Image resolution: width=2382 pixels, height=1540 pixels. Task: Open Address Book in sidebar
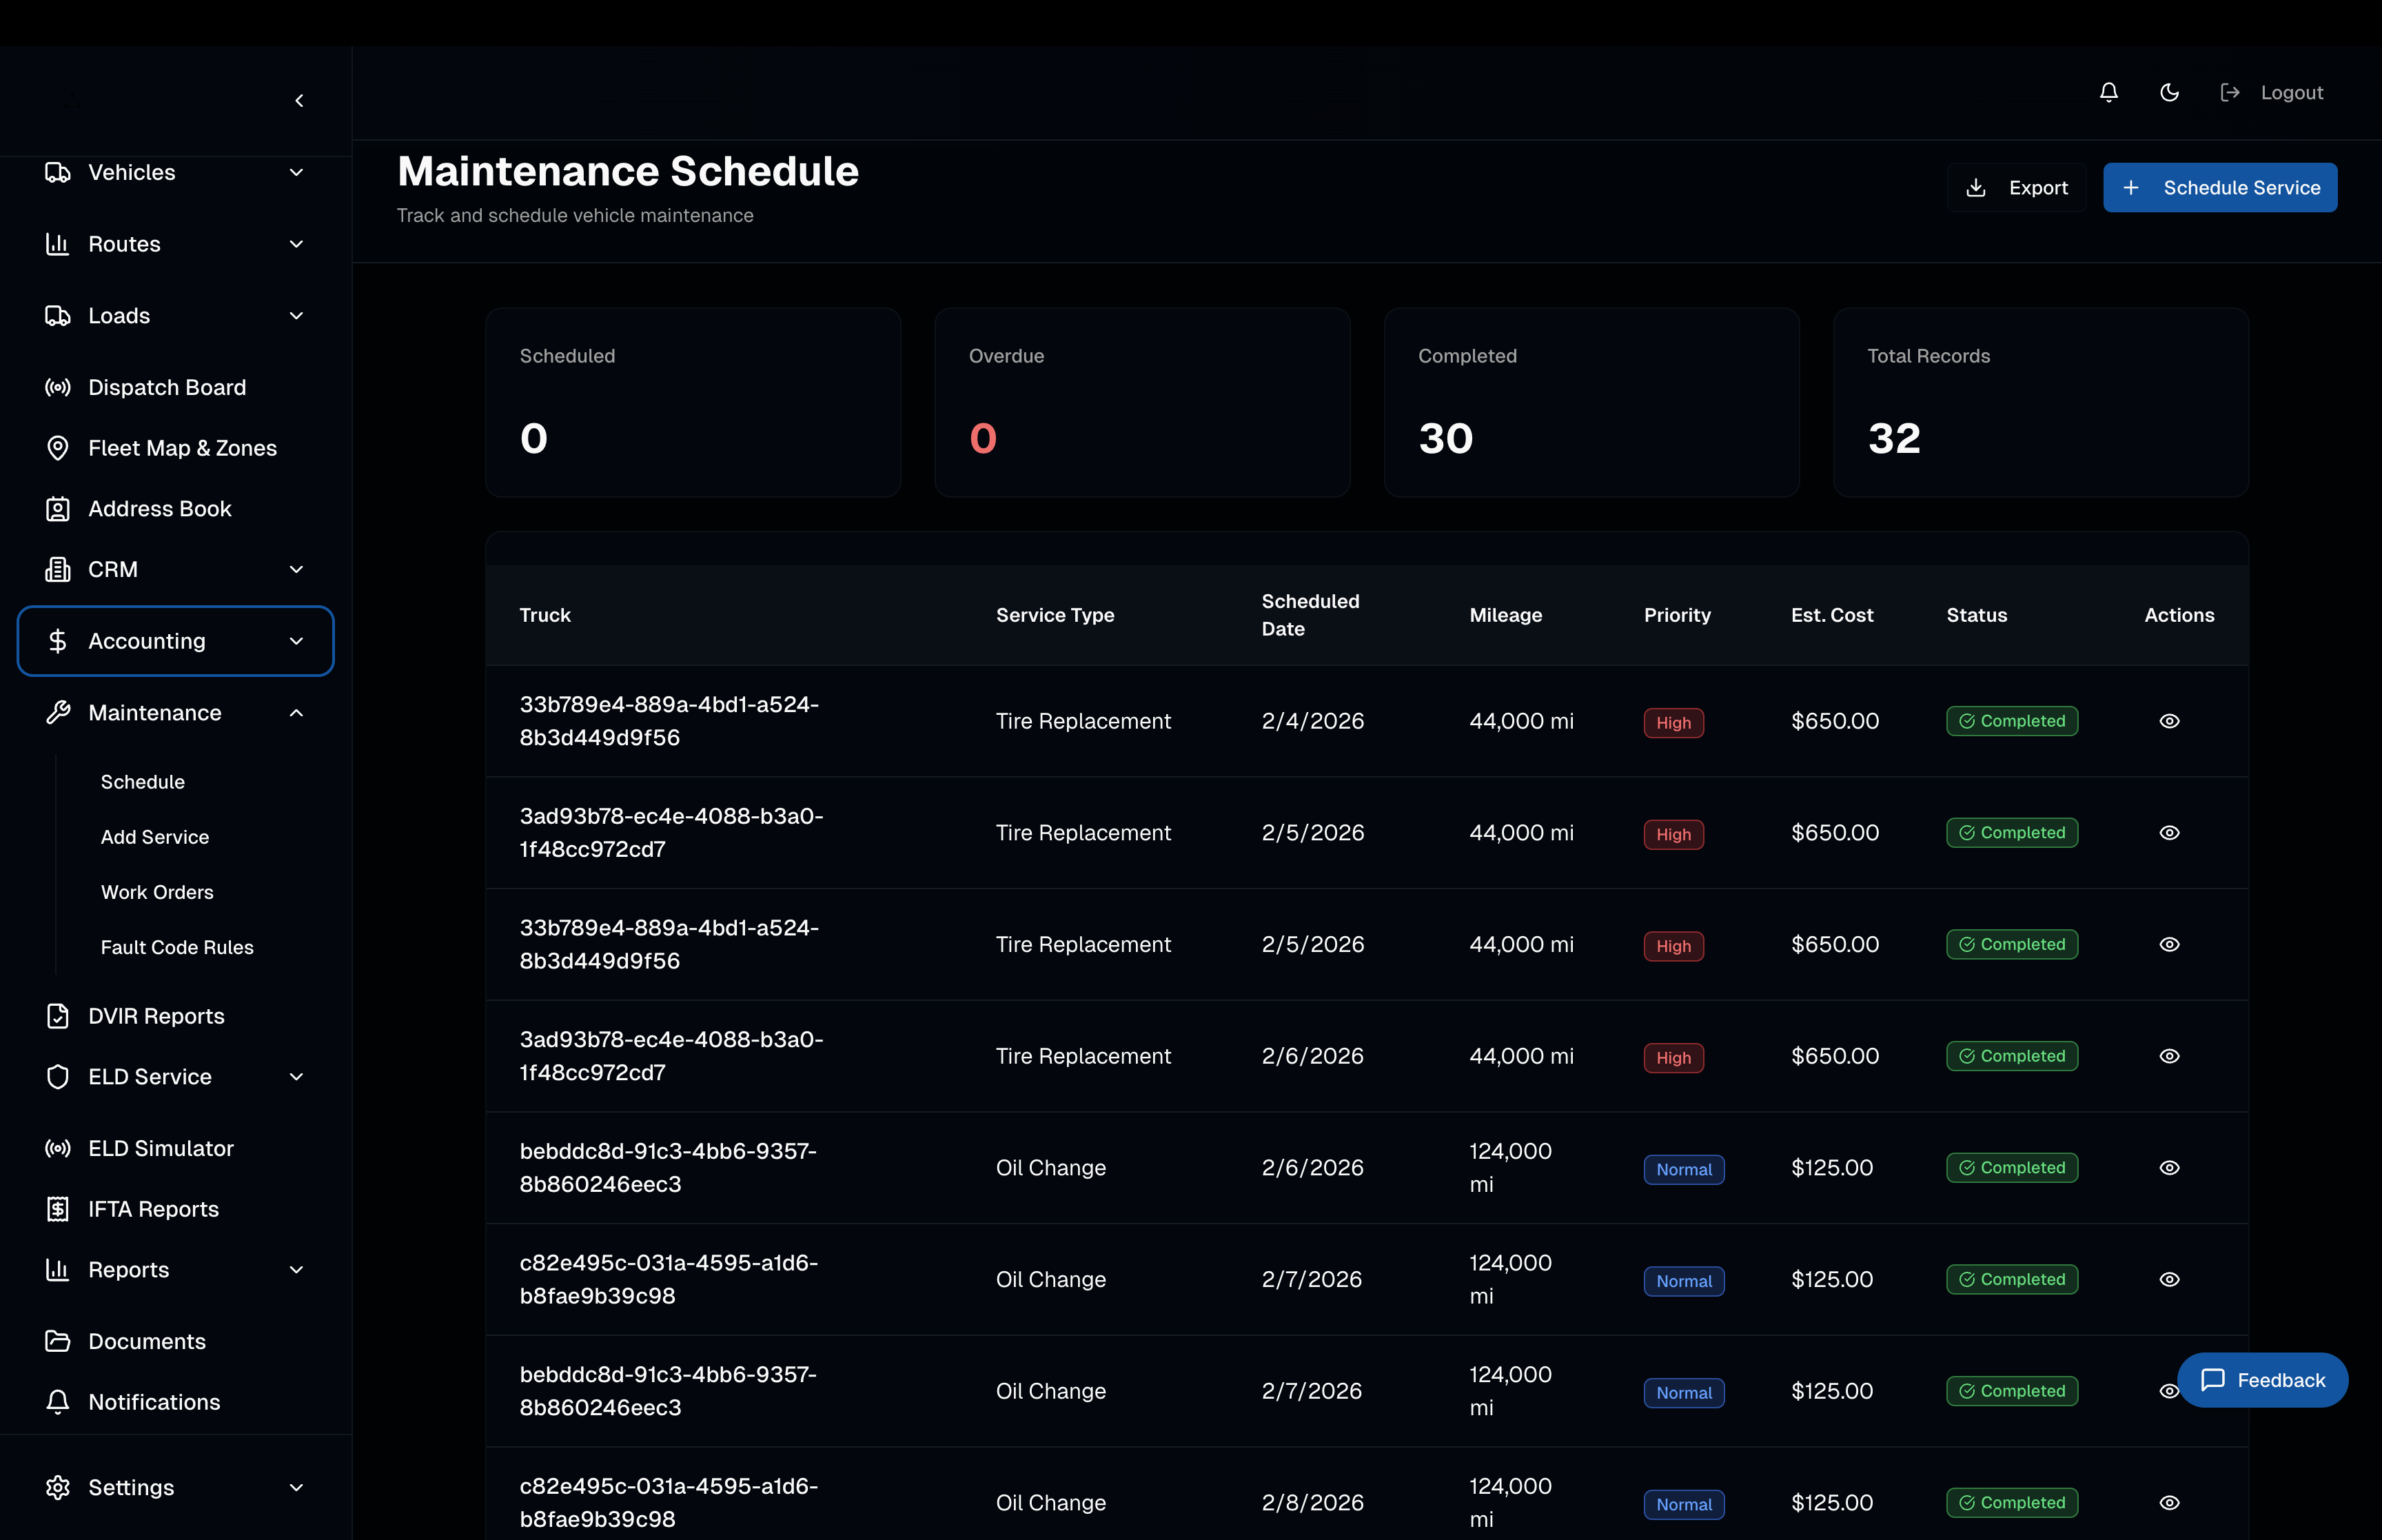(159, 508)
